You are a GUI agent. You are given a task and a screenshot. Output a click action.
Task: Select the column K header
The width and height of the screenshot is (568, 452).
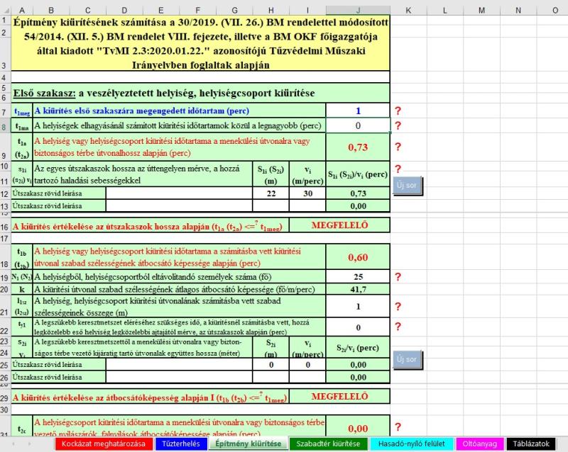[x=408, y=10]
